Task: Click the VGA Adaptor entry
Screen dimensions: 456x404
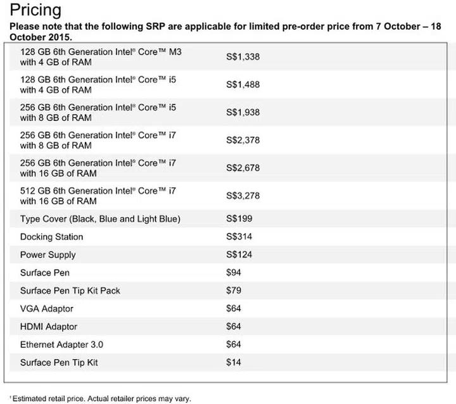Action: click(47, 308)
